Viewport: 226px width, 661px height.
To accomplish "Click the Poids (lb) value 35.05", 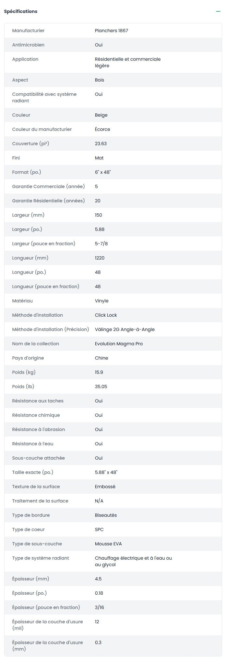I will point(101,387).
